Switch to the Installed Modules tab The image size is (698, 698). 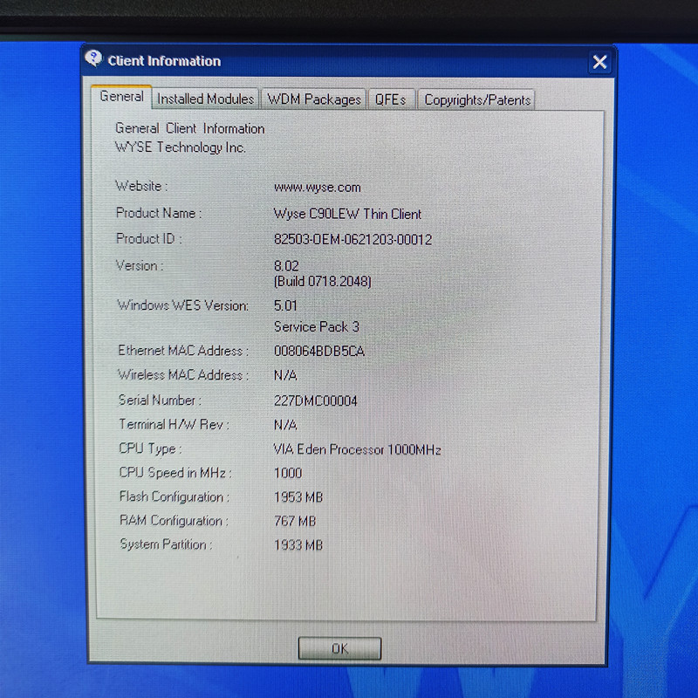pyautogui.click(x=205, y=99)
